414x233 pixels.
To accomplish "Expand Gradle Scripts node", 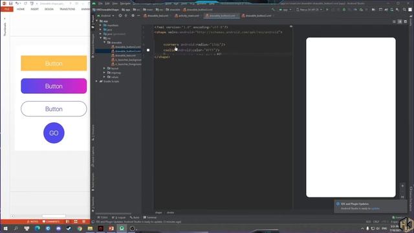I will (96, 82).
